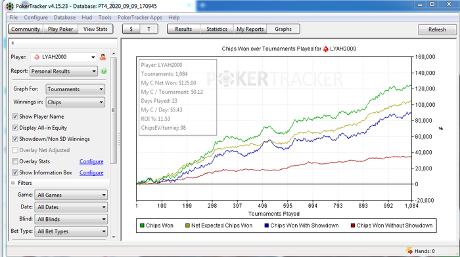This screenshot has width=460, height=257.
Task: Collapse the Filters section expander
Action: click(x=13, y=183)
